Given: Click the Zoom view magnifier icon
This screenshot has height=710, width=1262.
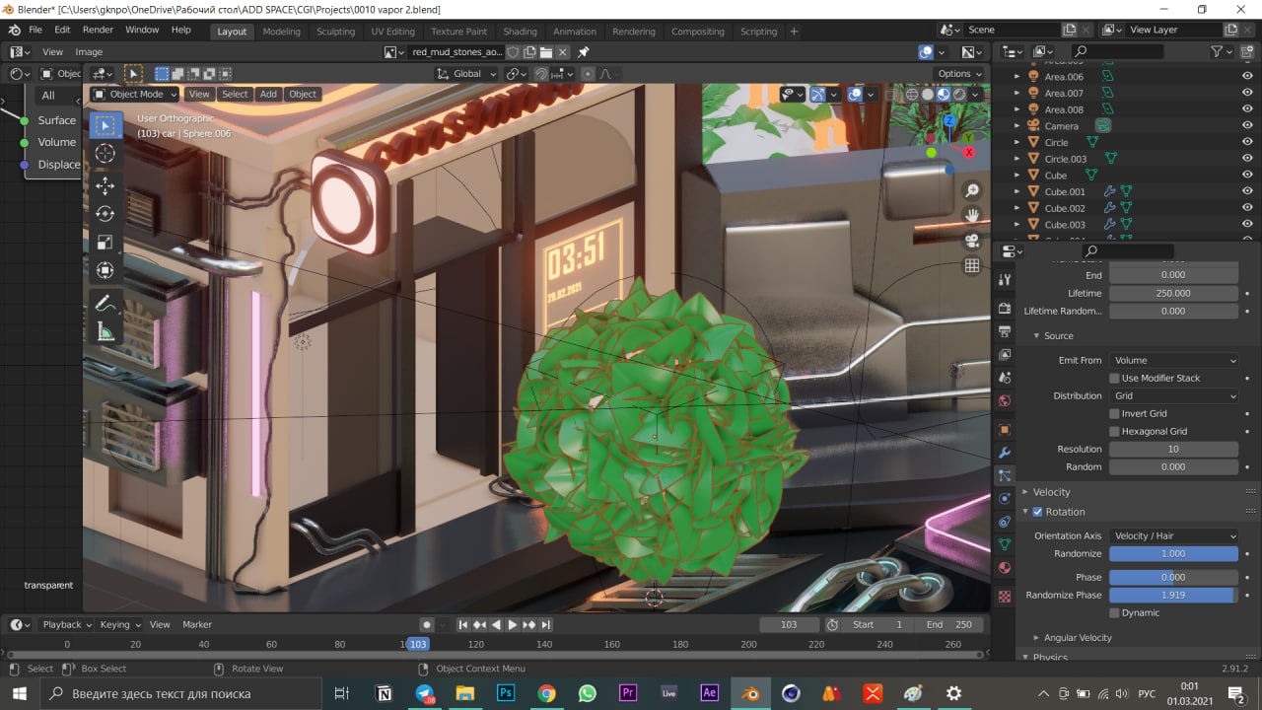Looking at the screenshot, I should pos(972,190).
